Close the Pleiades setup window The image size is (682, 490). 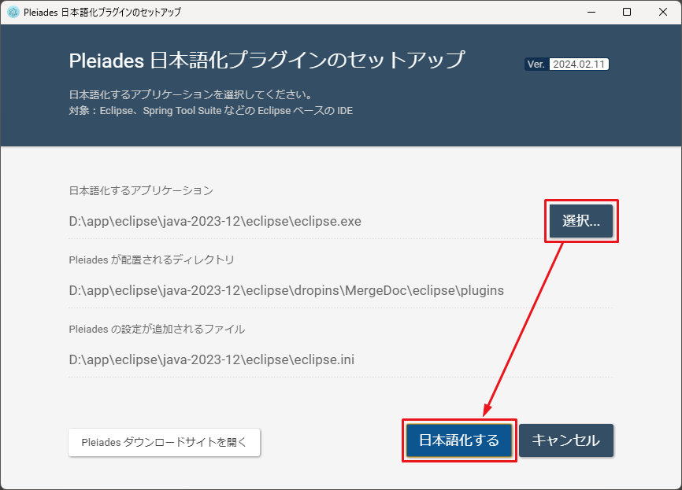tap(663, 12)
